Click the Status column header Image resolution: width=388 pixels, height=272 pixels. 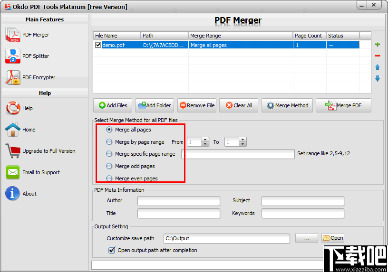click(x=343, y=36)
